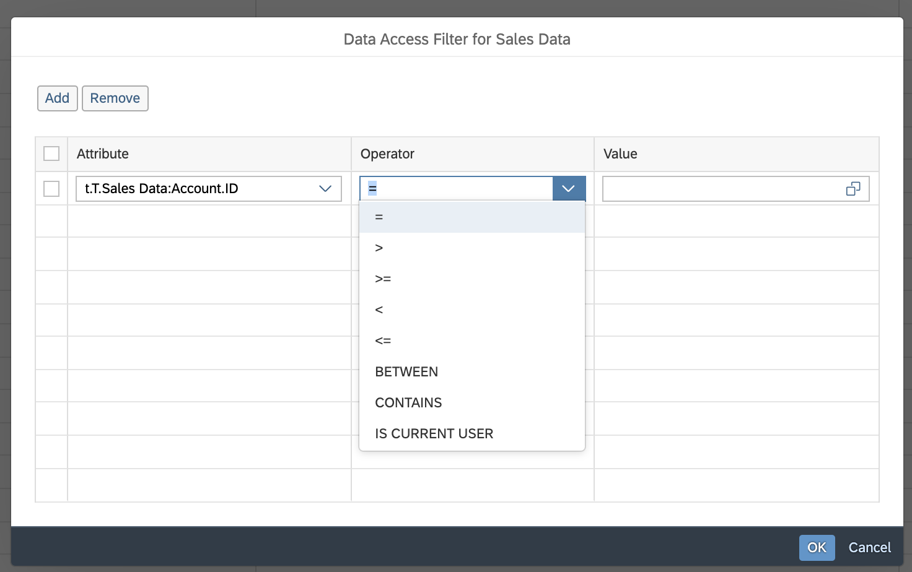This screenshot has height=572, width=912.
Task: Click the Add button
Action: (57, 98)
